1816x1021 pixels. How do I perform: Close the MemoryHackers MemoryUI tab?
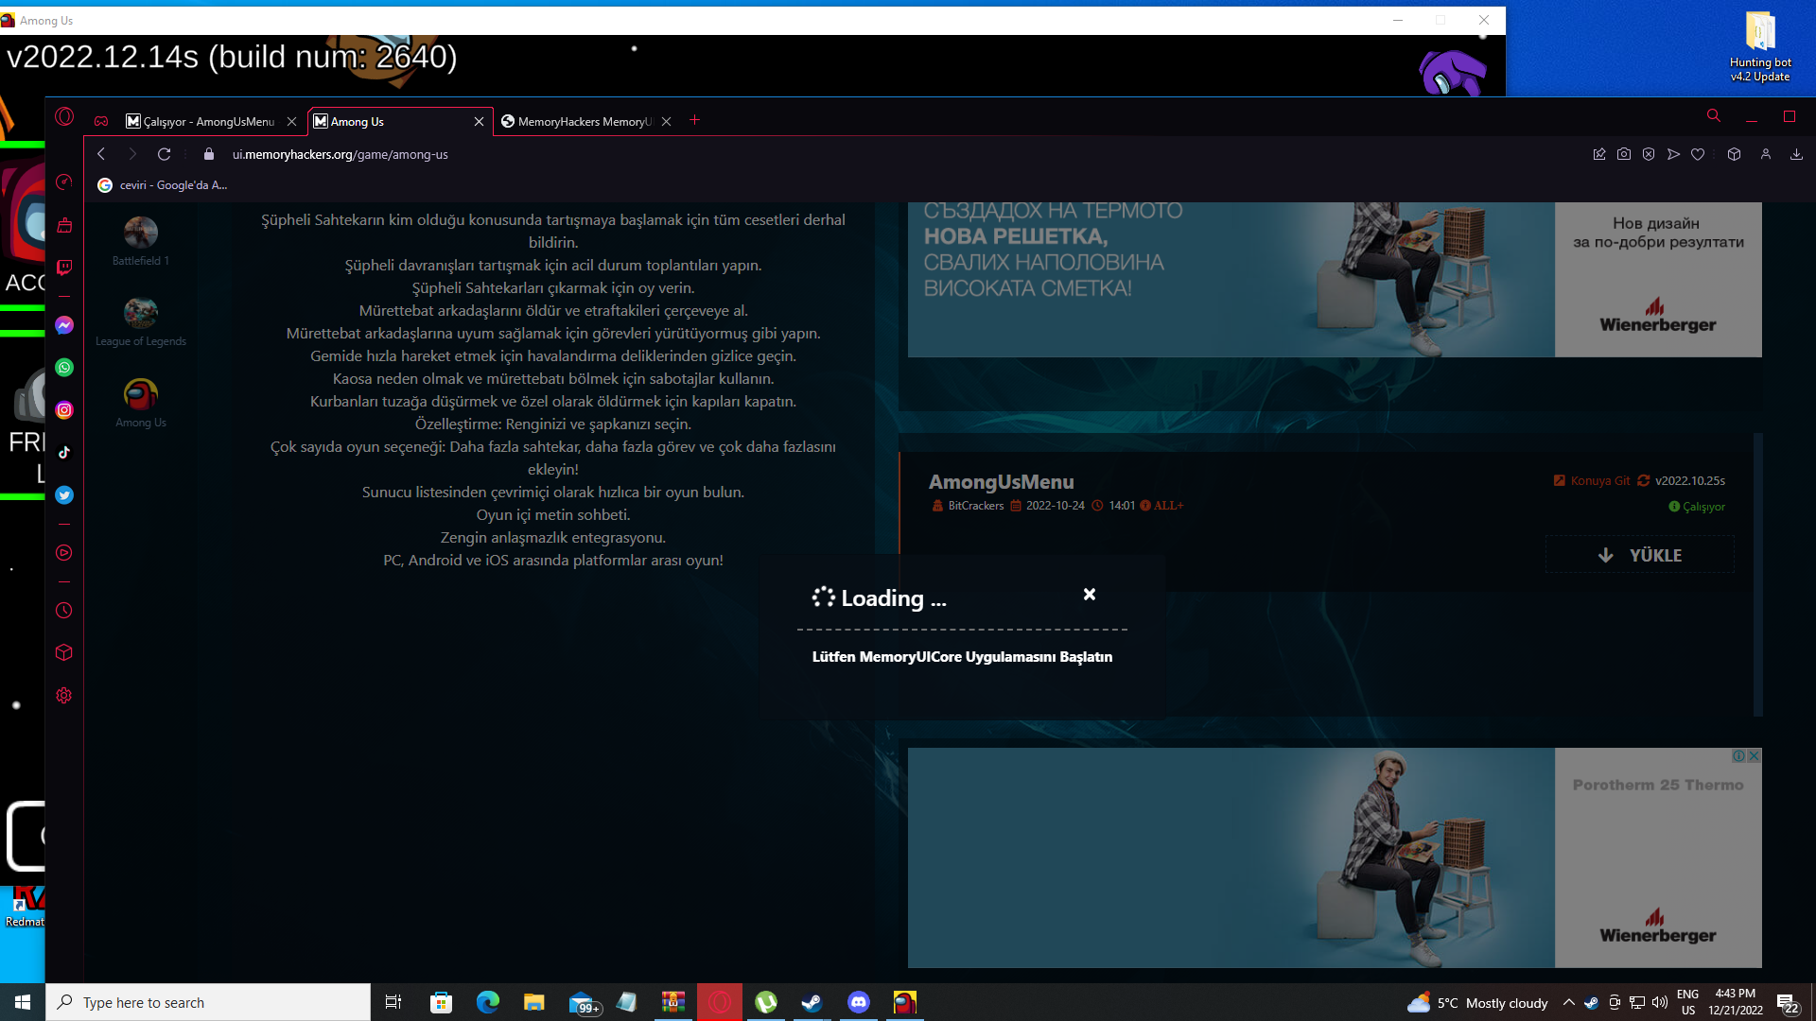pos(667,121)
